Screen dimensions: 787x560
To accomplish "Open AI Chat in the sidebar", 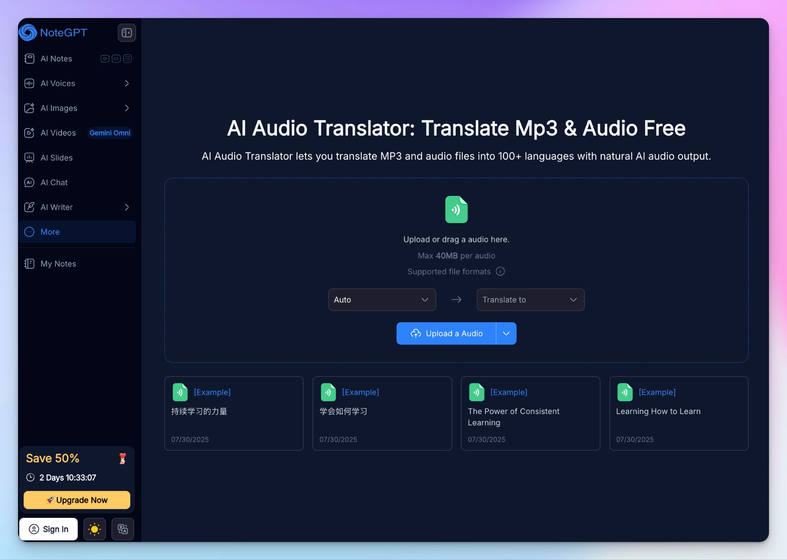I will (x=77, y=182).
